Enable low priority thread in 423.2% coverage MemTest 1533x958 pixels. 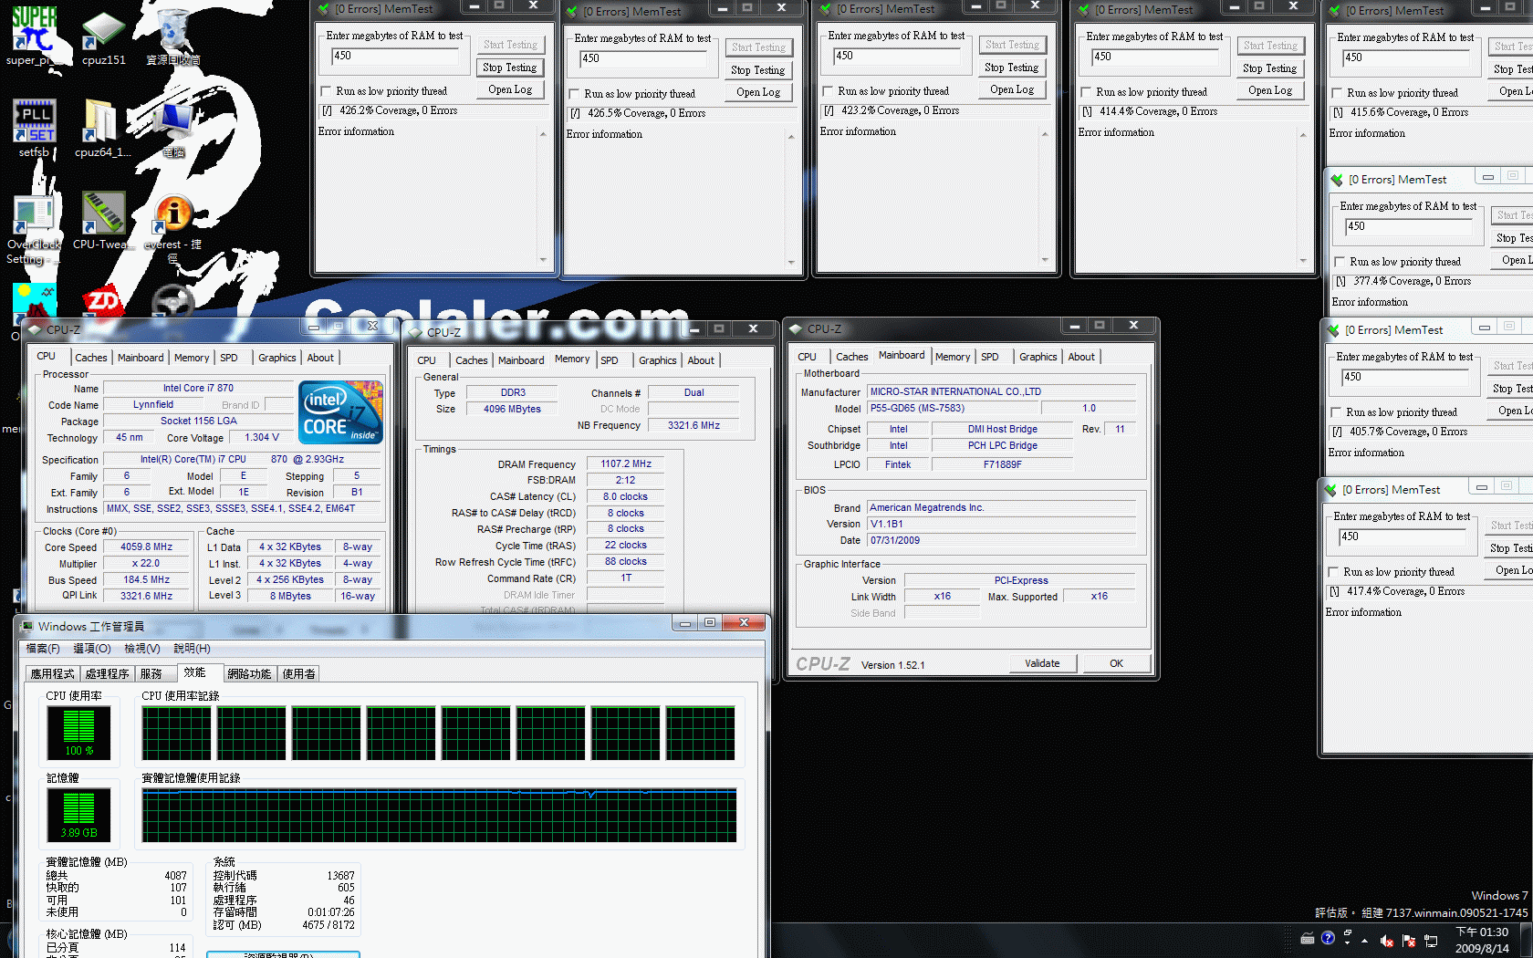(x=828, y=91)
